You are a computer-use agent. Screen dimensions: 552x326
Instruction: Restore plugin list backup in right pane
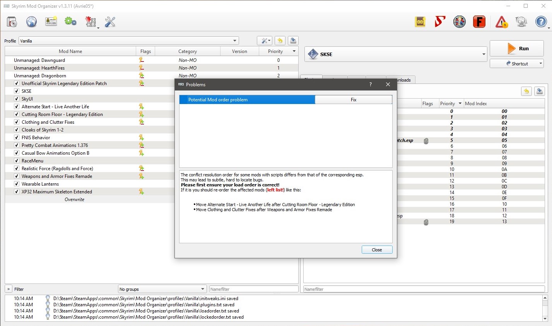pyautogui.click(x=526, y=91)
